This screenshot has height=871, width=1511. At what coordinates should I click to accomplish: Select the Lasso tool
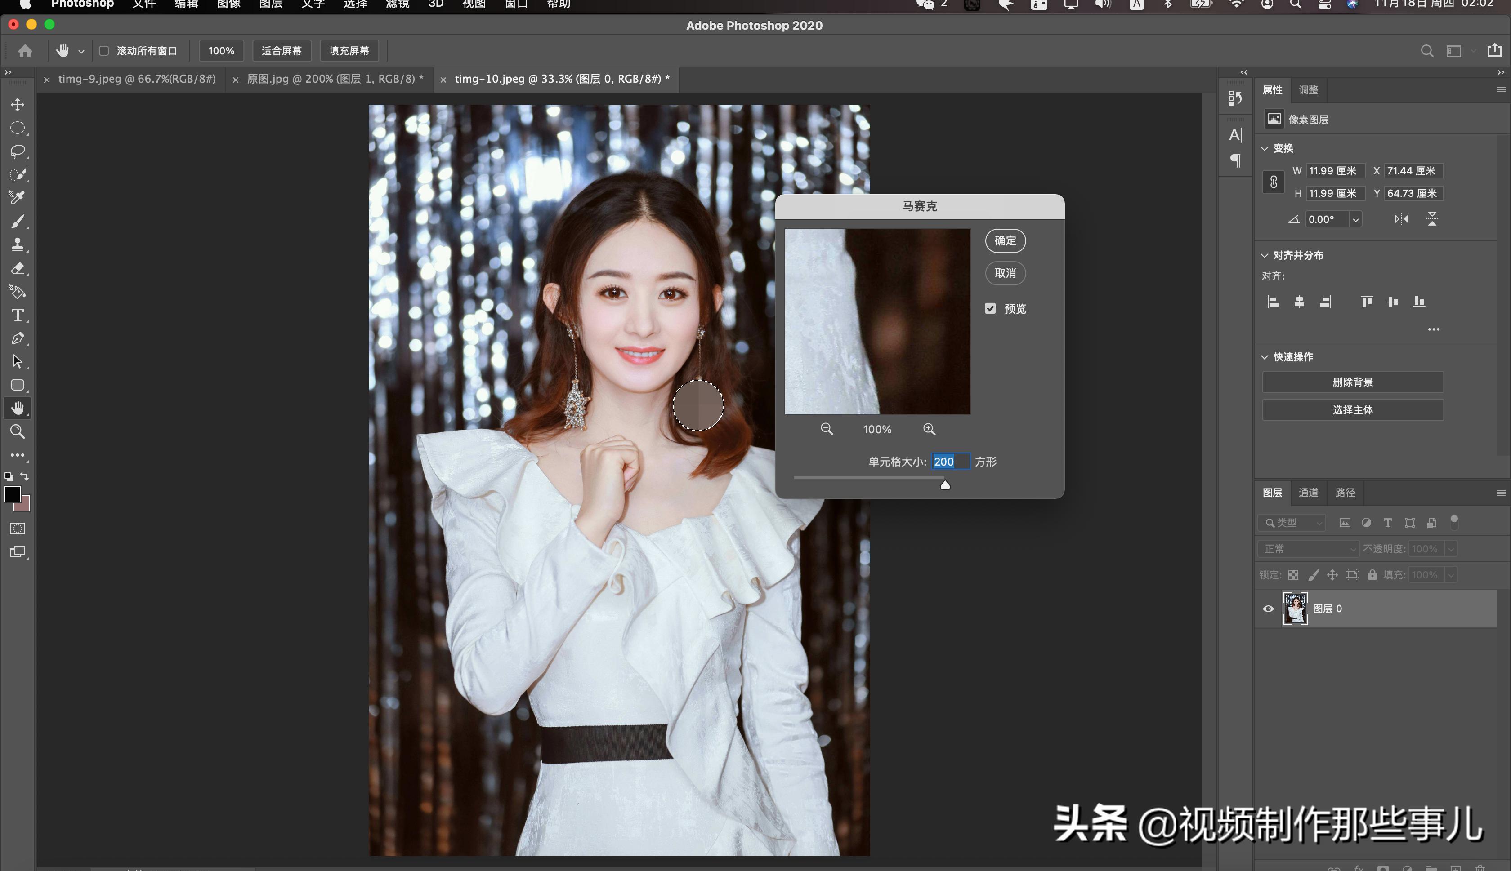[x=18, y=151]
